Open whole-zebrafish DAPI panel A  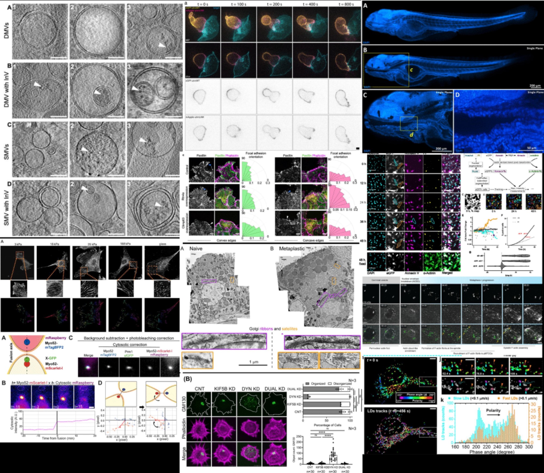coord(453,23)
